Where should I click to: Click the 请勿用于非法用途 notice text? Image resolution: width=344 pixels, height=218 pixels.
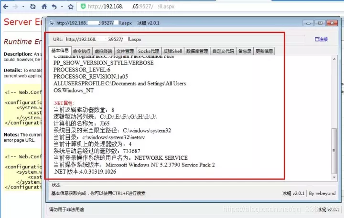coord(66,210)
